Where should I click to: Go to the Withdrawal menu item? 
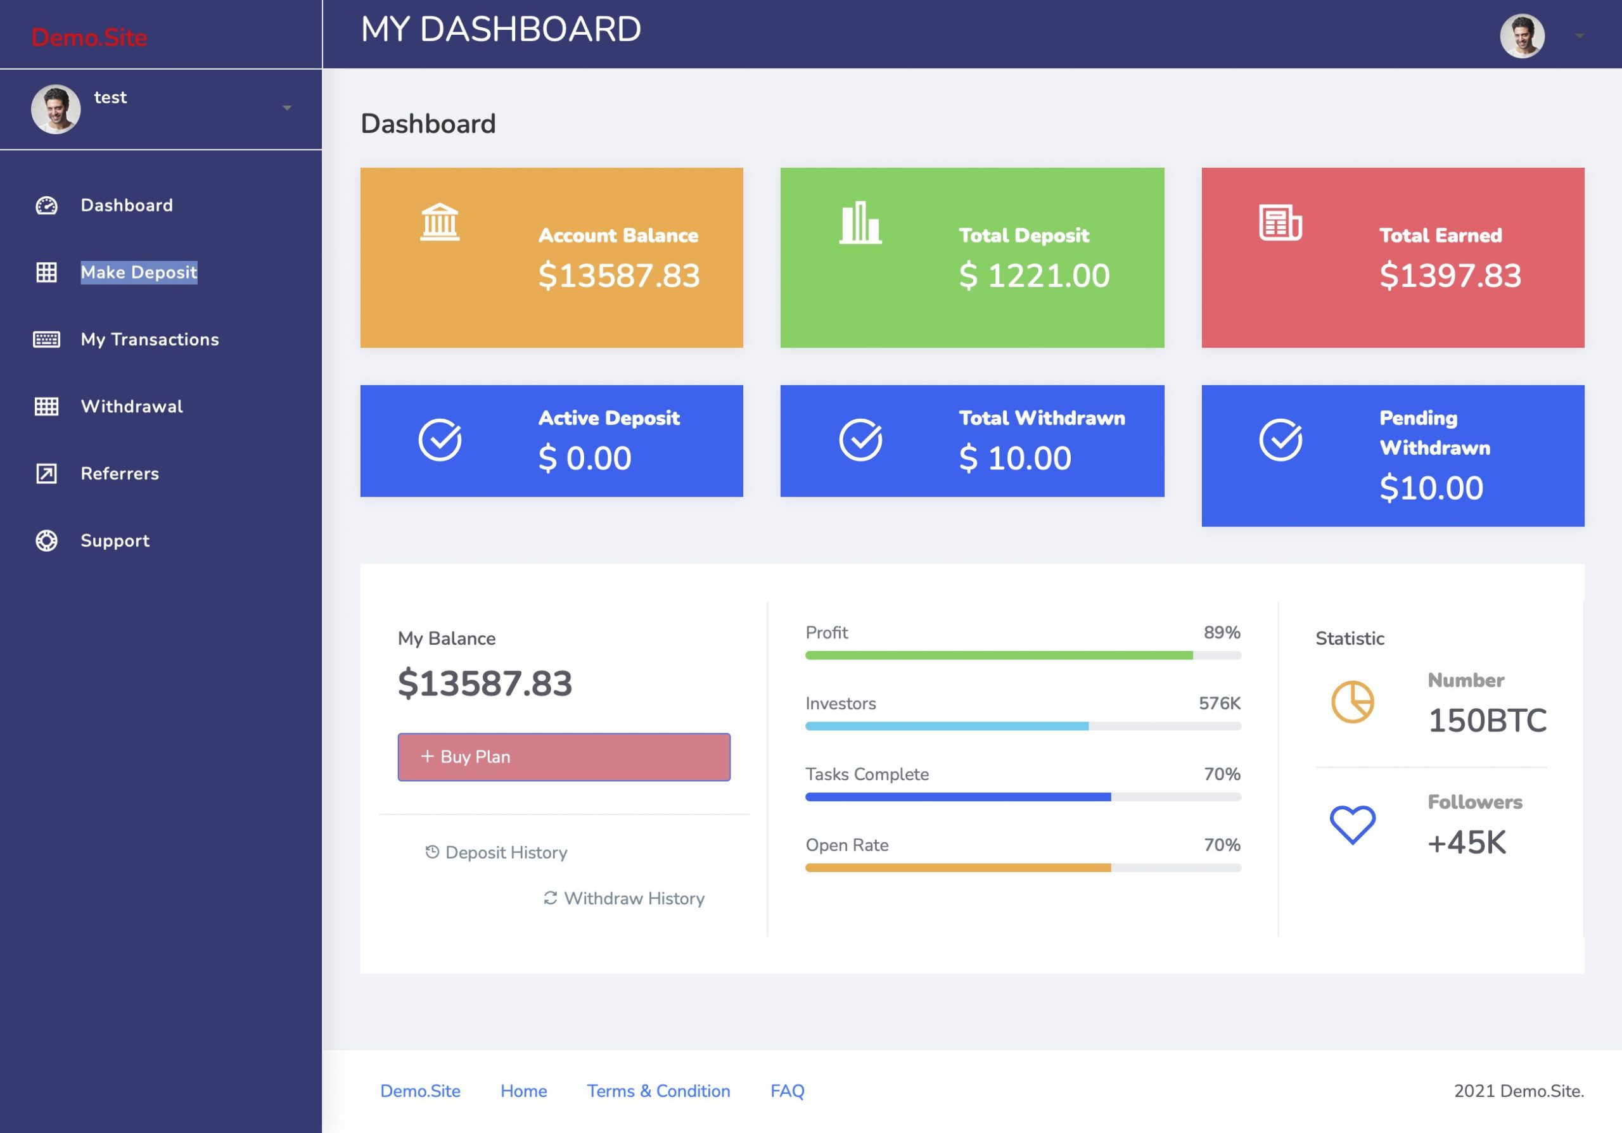point(131,407)
